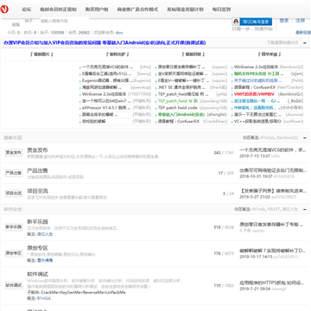The image size is (311, 311).
Task: Open ConfuserEX thread by Net7Cracker
Action: [255, 87]
